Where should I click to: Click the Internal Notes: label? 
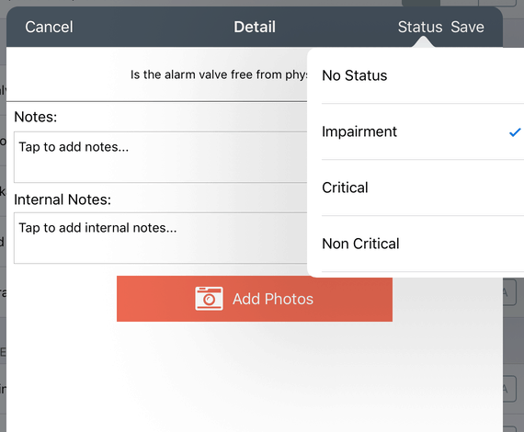(63, 199)
